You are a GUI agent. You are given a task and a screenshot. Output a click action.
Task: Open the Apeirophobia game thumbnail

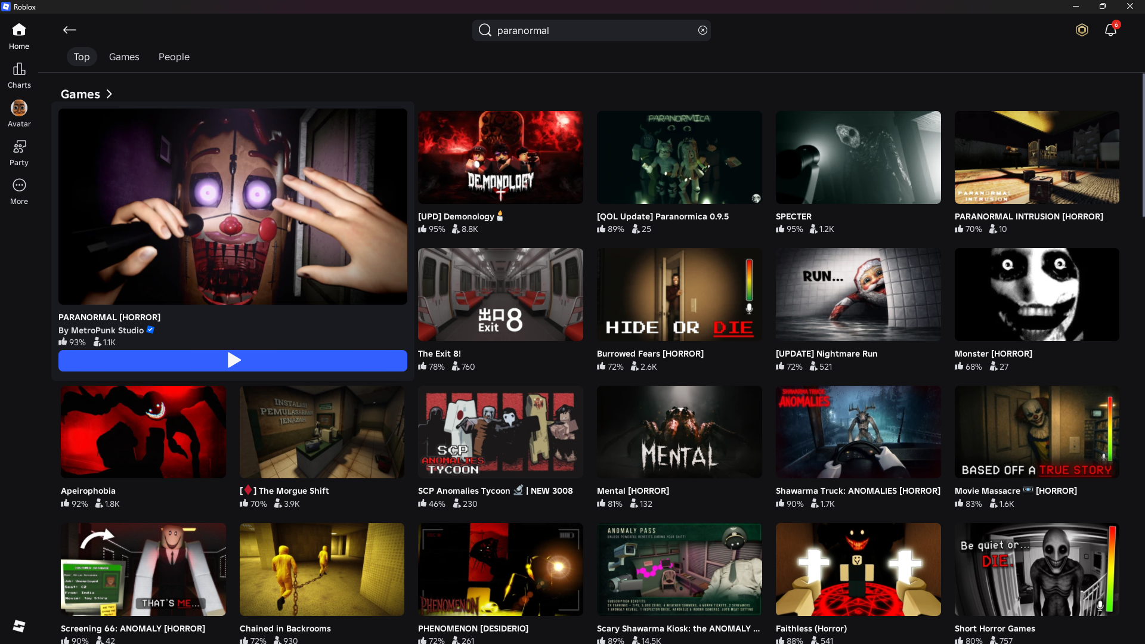pos(143,432)
